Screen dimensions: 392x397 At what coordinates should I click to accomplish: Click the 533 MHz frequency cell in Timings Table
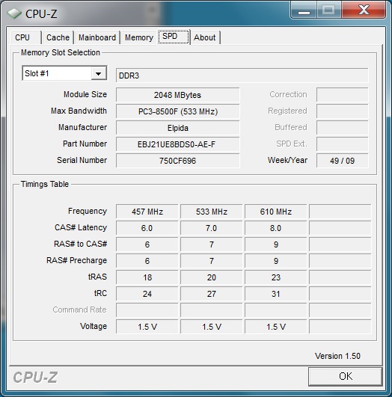[x=212, y=212]
